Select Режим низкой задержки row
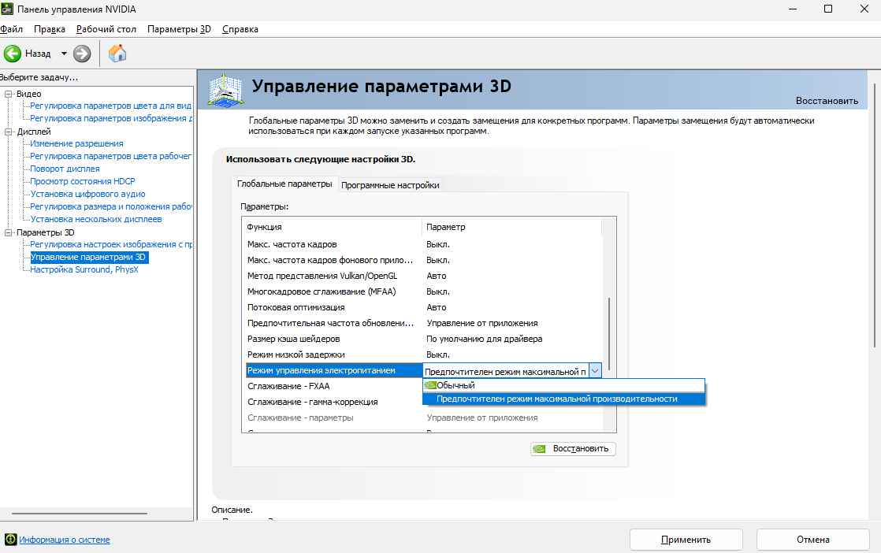Screen dimensions: 881x553 [424, 354]
